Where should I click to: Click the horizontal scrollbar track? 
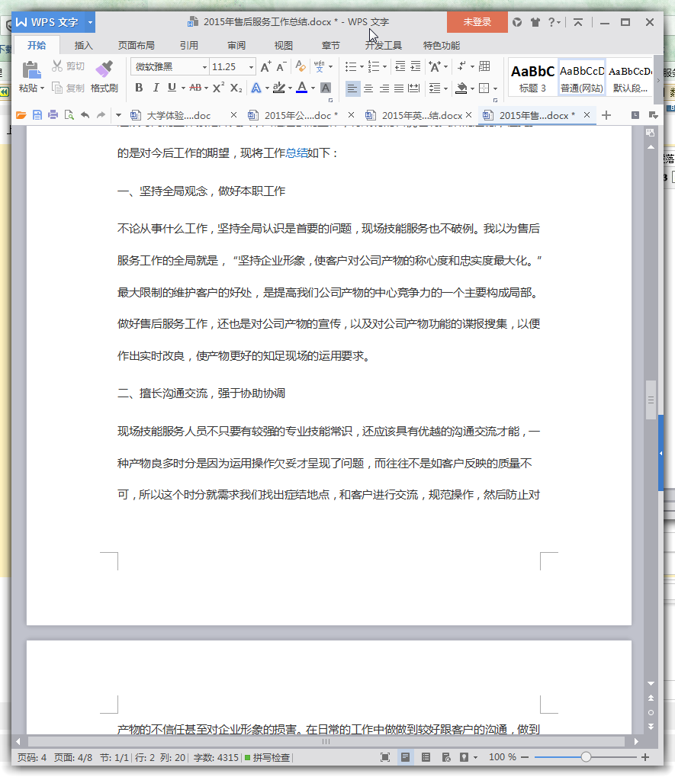point(326,742)
